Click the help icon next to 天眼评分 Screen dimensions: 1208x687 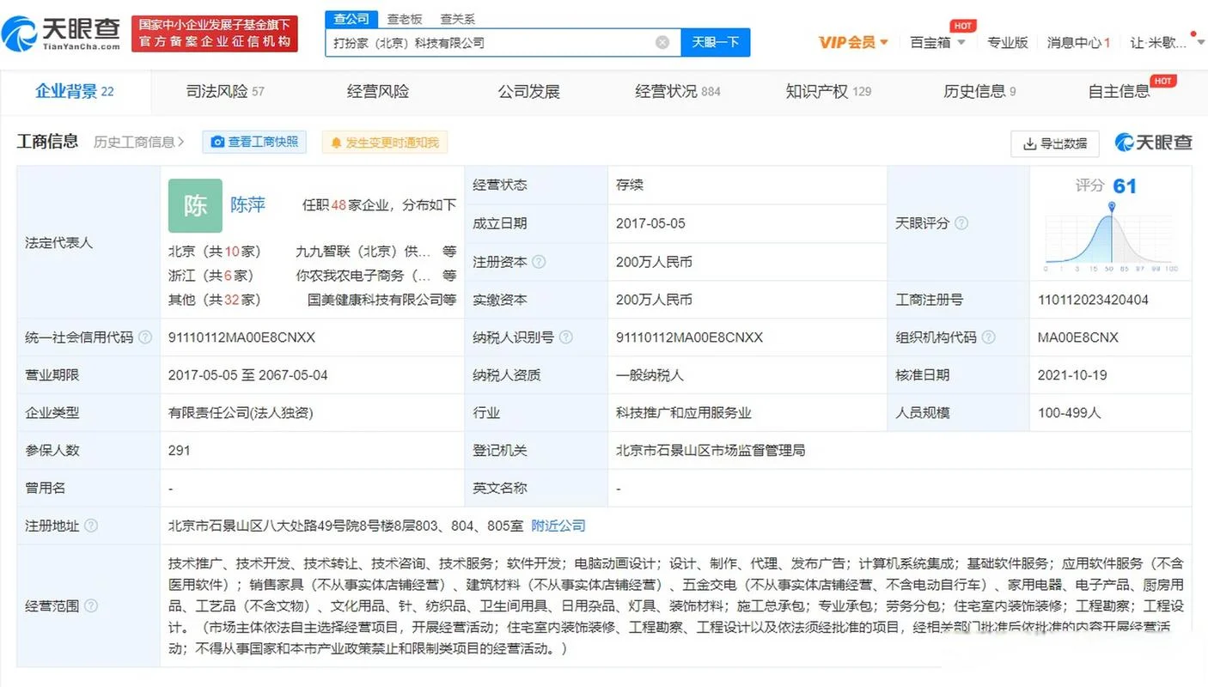961,223
